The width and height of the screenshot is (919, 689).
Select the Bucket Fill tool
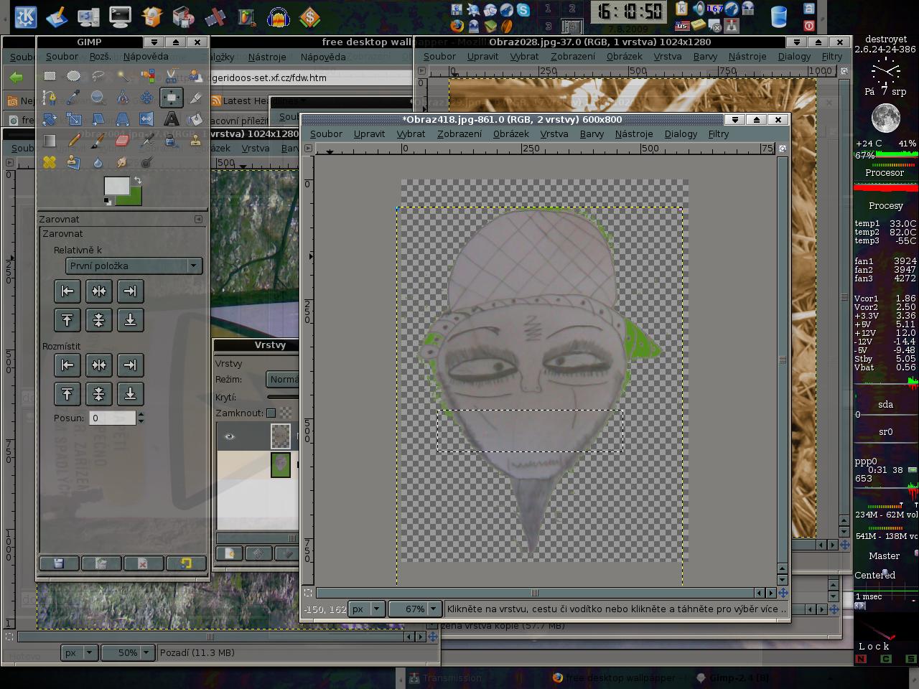pos(195,119)
